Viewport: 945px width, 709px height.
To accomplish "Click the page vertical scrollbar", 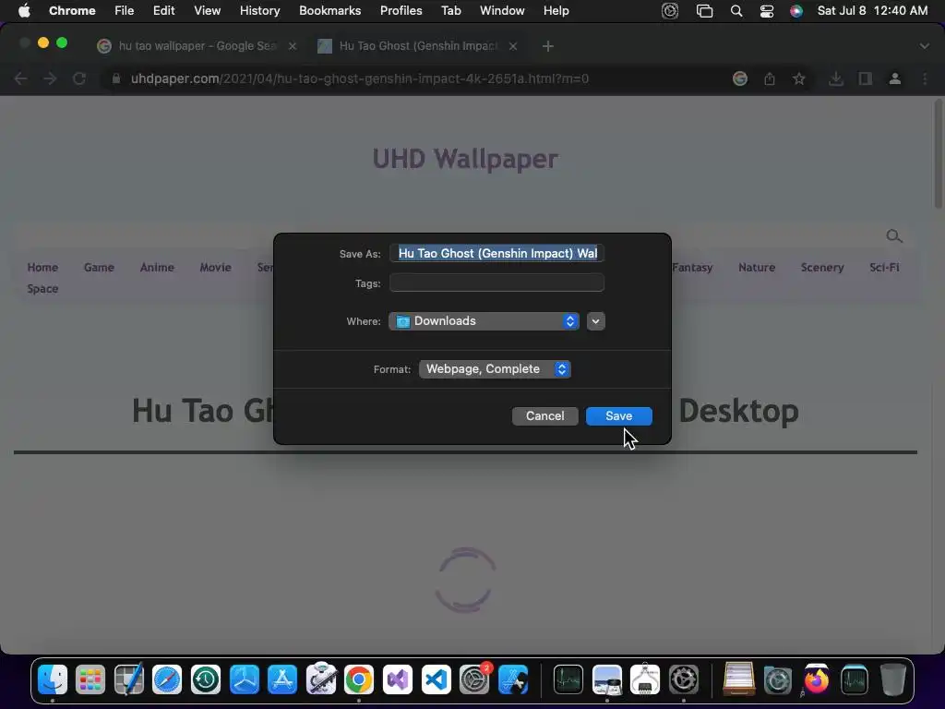I will tap(938, 154).
